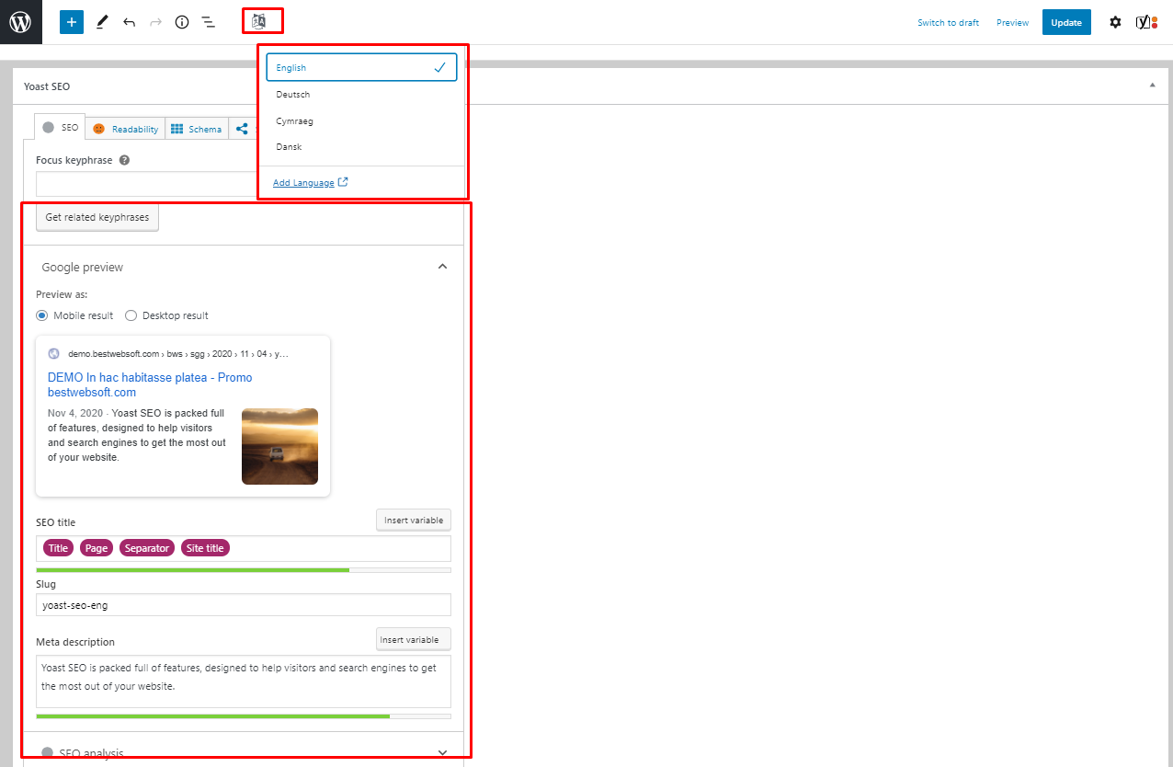Image resolution: width=1173 pixels, height=767 pixels.
Task: Click the Focus keyphrase input field
Action: (147, 183)
